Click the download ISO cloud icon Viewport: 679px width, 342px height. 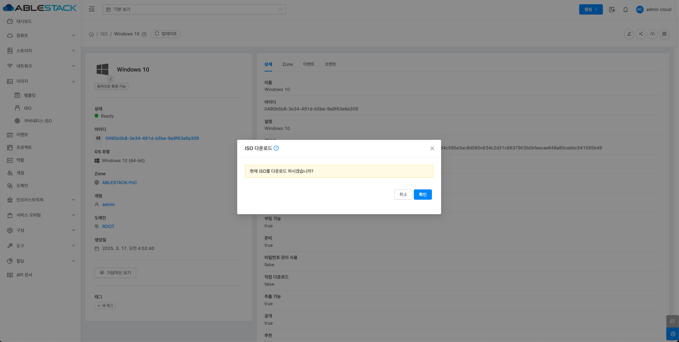pyautogui.click(x=652, y=34)
